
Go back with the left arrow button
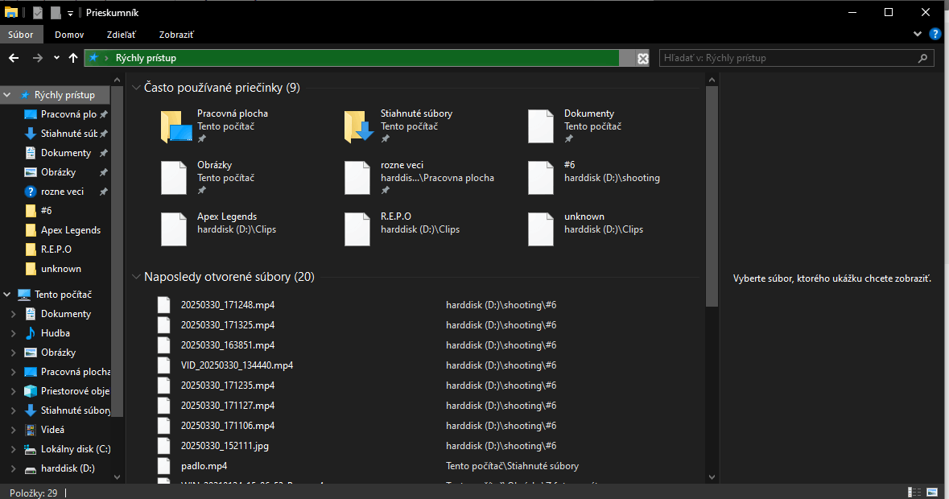click(14, 58)
